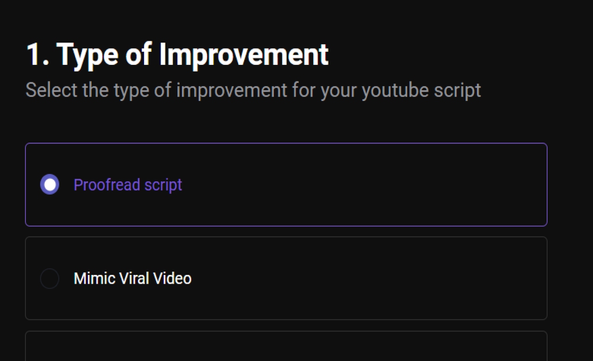Click the word 'script' in Proofread script
Screen dimensions: 593x361
[166, 185]
